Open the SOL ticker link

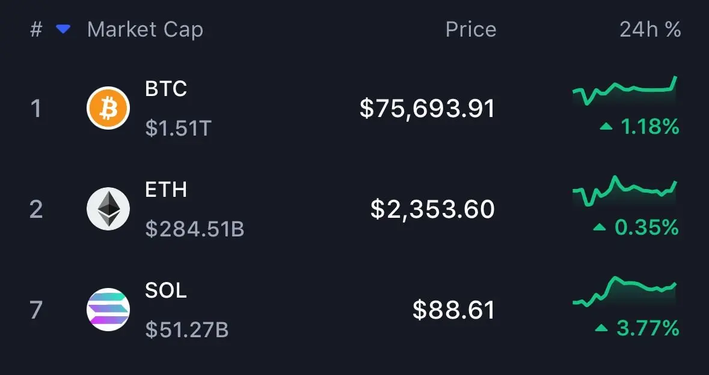pos(166,290)
